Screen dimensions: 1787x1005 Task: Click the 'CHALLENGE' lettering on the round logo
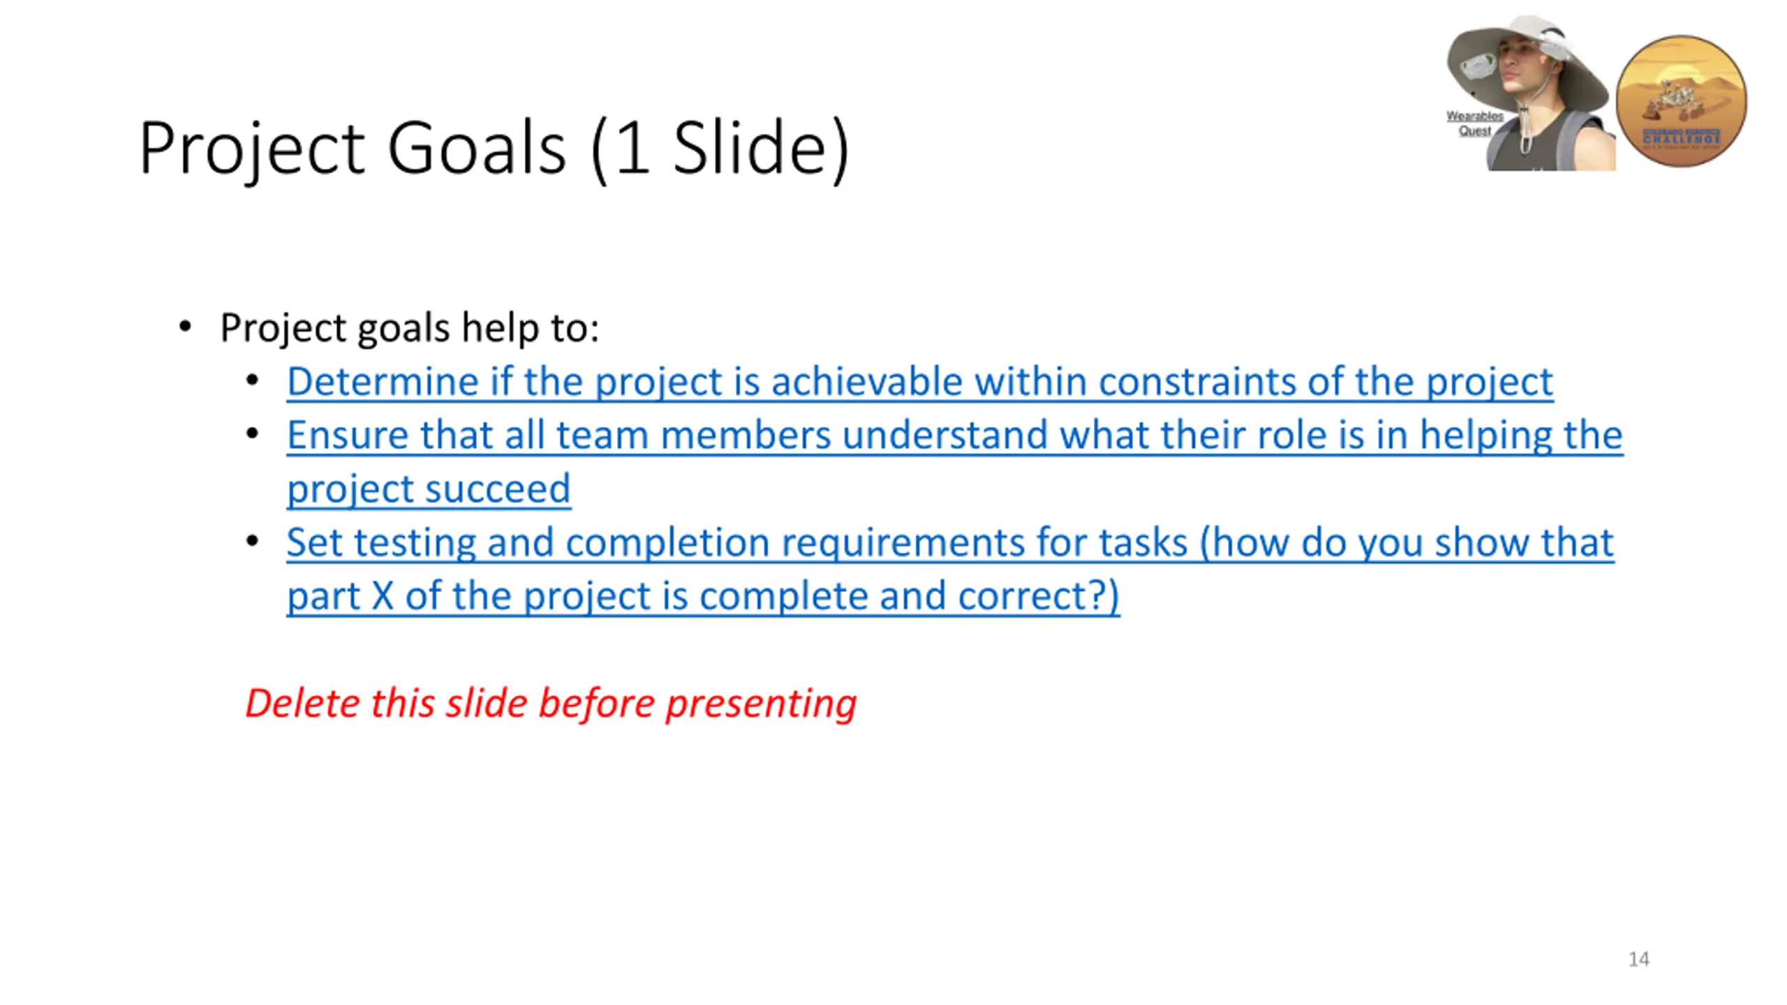point(1681,140)
